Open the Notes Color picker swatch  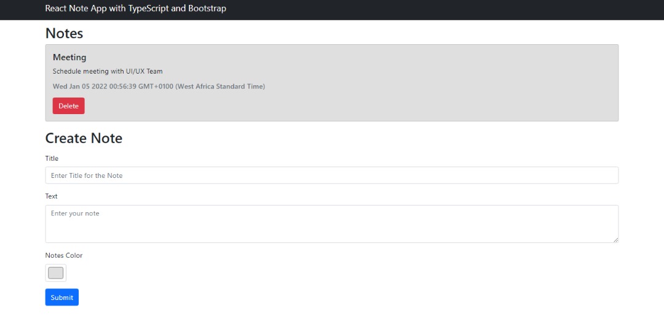pos(56,273)
